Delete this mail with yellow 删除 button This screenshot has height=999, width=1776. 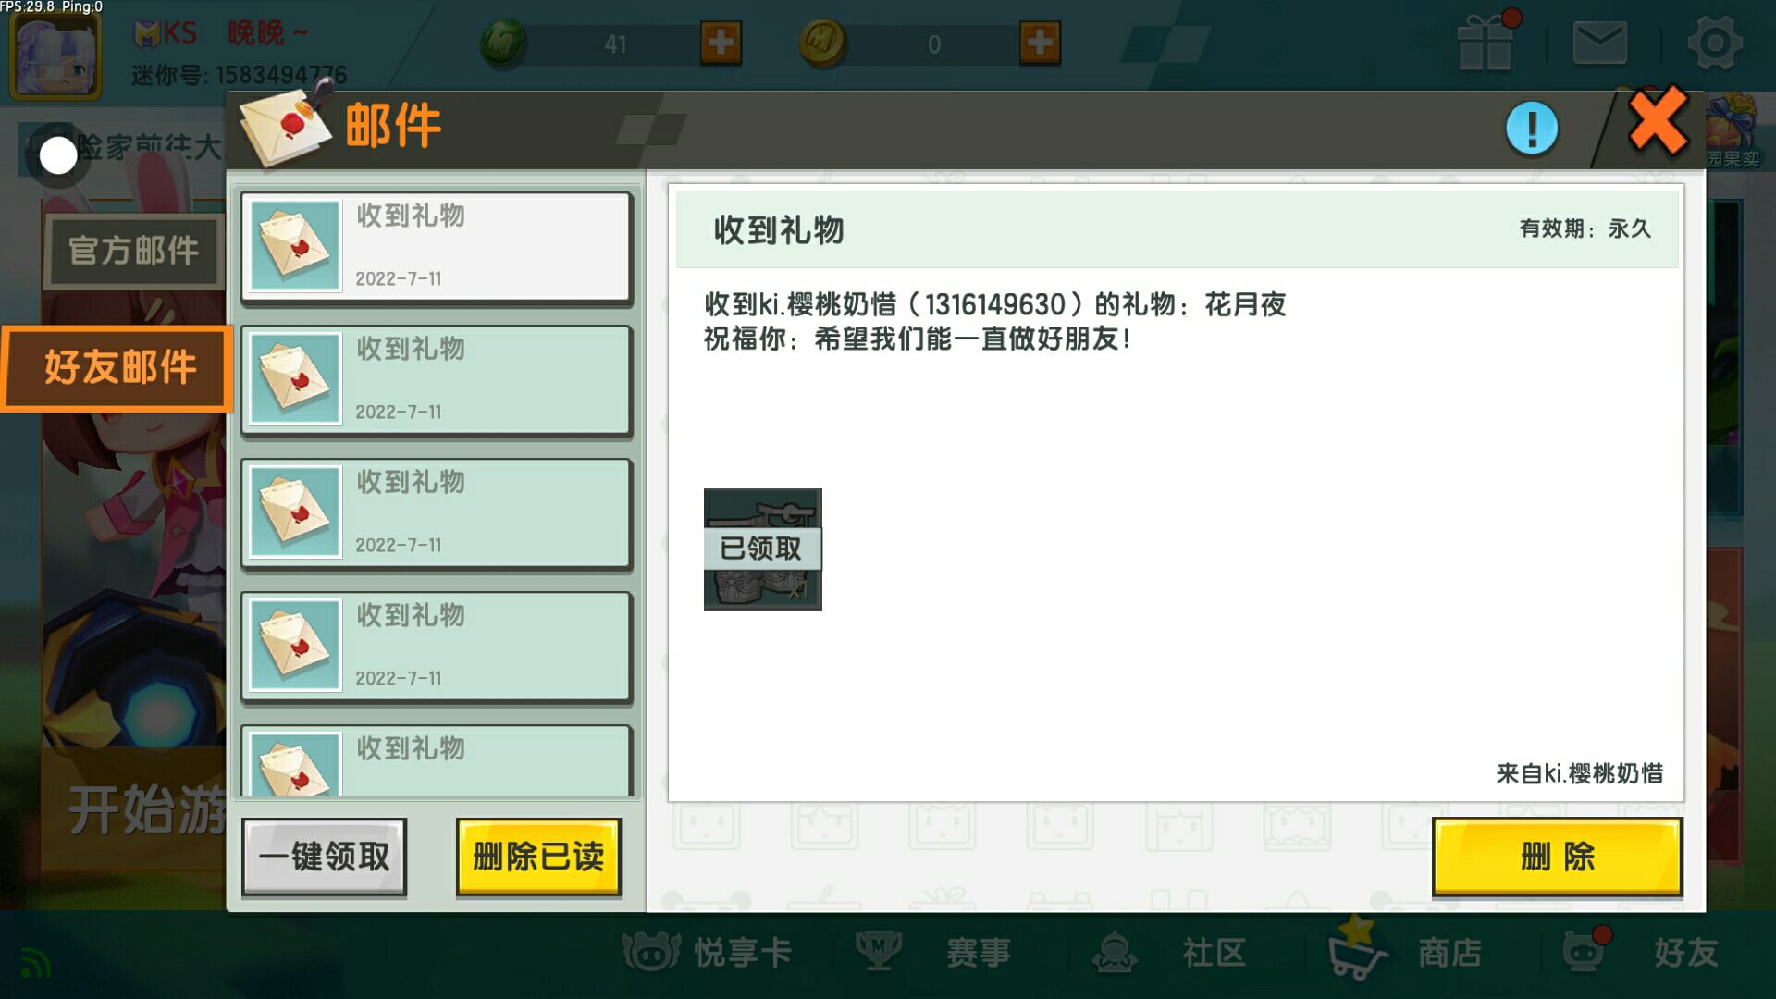(x=1558, y=857)
